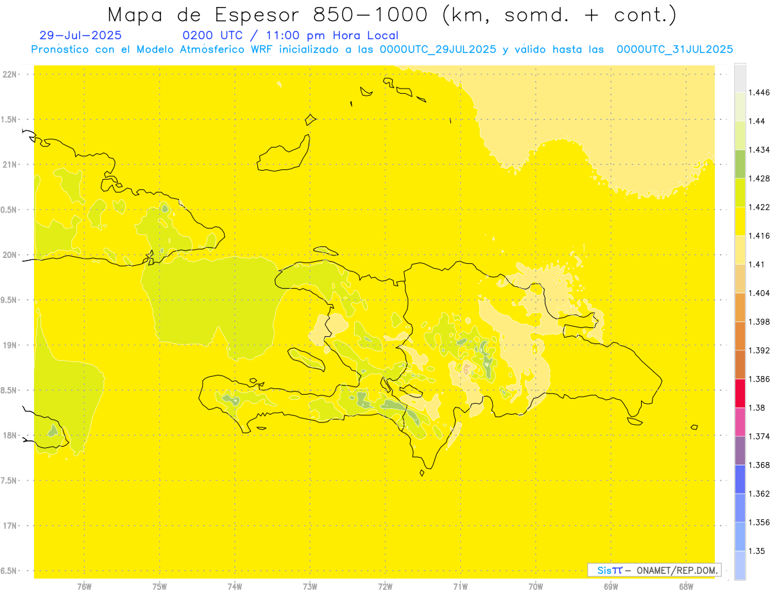Select the orange swatch between 1.392 and 1.398

(x=740, y=336)
